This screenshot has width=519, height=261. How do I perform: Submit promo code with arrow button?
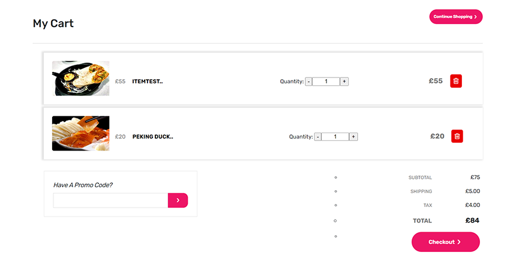pos(178,200)
